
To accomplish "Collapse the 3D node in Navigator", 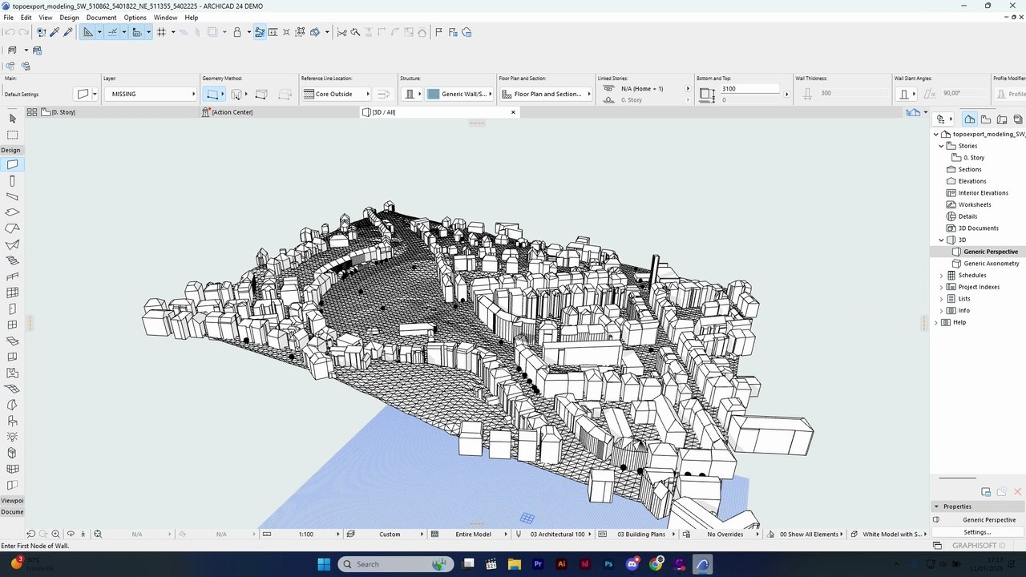I will coord(942,240).
